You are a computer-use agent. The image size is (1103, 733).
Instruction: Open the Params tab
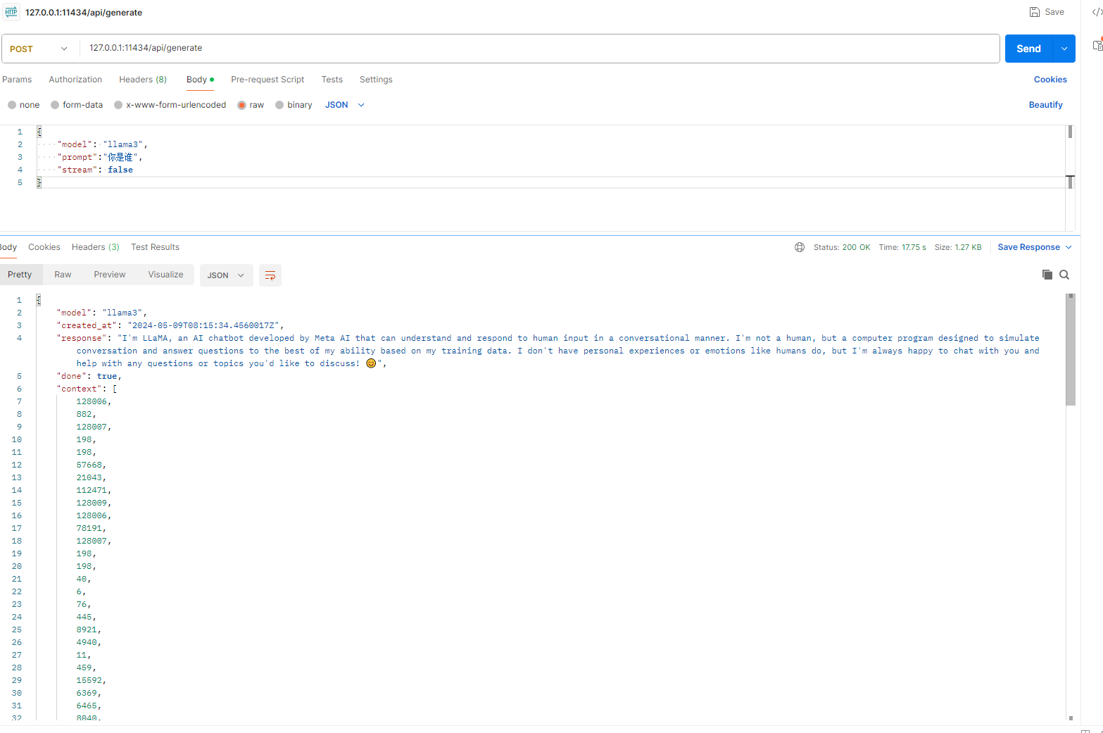[x=17, y=80]
